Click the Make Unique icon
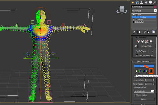Image resolution: width=158 pixels, height=105 pixels. (145, 32)
